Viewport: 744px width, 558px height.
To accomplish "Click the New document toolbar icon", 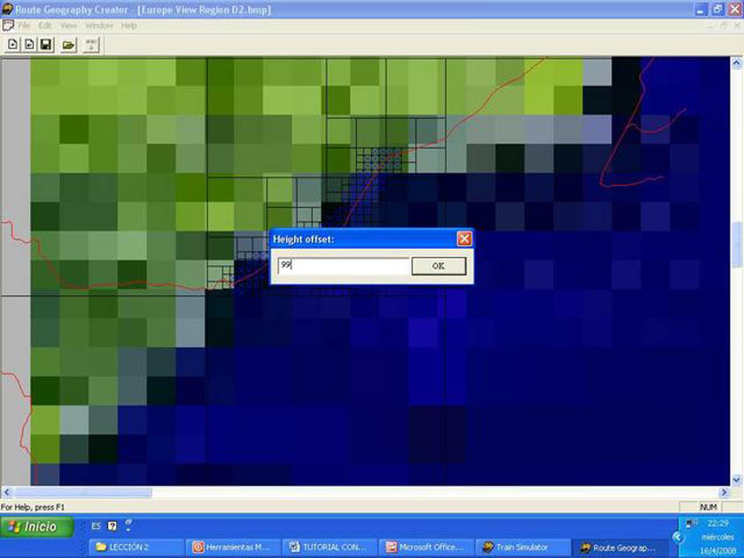I will pos(13,44).
